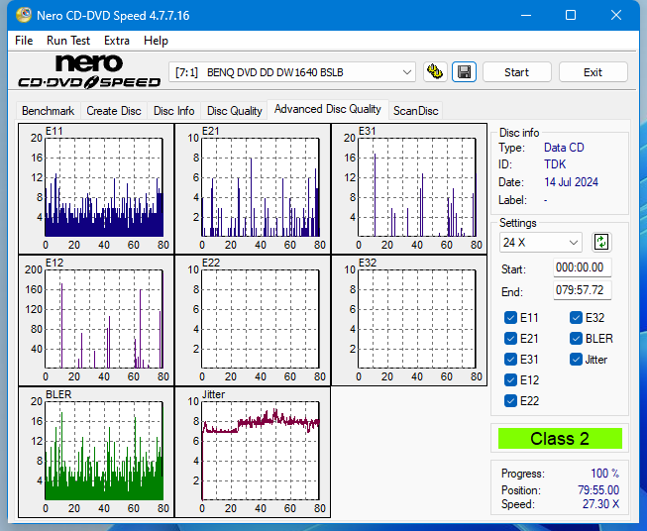This screenshot has width=647, height=531.
Task: Switch to the Create Disc tab
Action: (x=114, y=111)
